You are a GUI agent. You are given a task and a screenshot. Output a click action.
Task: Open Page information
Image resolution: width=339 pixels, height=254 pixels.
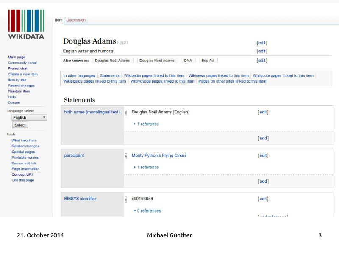point(25,169)
